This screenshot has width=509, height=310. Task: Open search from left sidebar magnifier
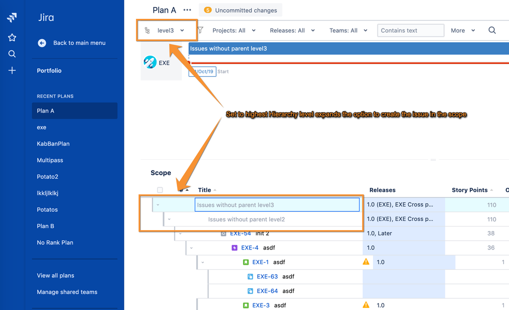[x=12, y=54]
